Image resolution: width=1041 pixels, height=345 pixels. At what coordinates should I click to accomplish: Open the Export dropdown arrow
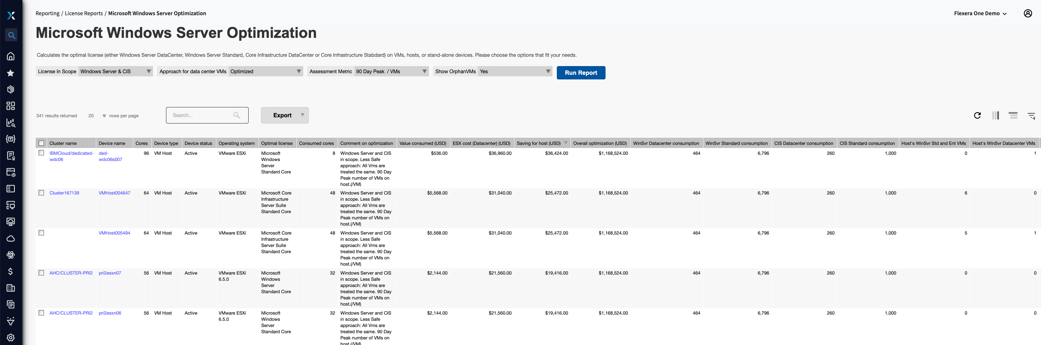pyautogui.click(x=302, y=115)
